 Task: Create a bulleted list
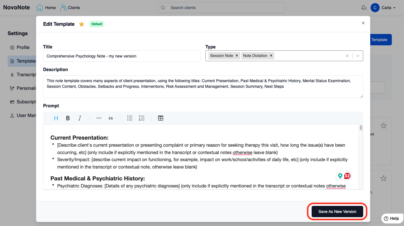(130, 118)
